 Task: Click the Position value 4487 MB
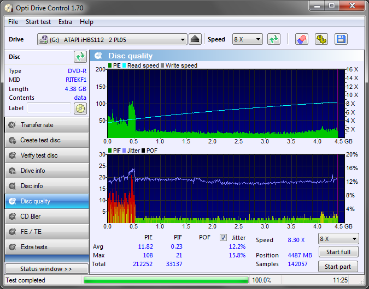click(300, 255)
